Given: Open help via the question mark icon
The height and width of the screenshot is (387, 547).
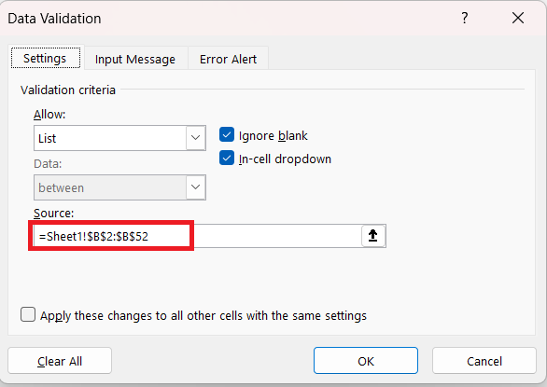Looking at the screenshot, I should click(x=464, y=18).
